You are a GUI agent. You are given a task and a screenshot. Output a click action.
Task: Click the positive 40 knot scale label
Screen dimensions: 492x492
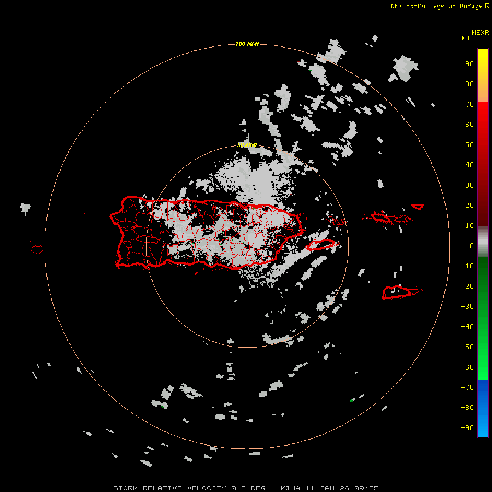coord(470,165)
